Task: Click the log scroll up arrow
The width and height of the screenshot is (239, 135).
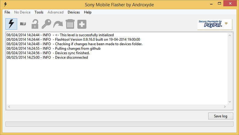Action: click(x=230, y=35)
